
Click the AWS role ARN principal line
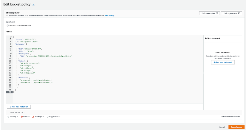[46, 56]
